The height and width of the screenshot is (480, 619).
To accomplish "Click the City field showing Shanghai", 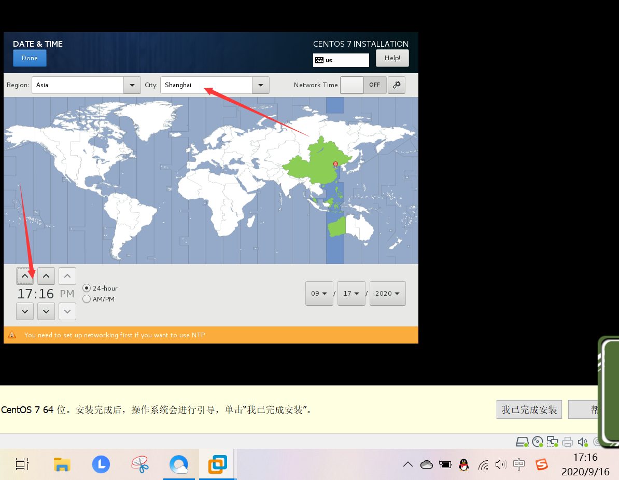I will (206, 85).
